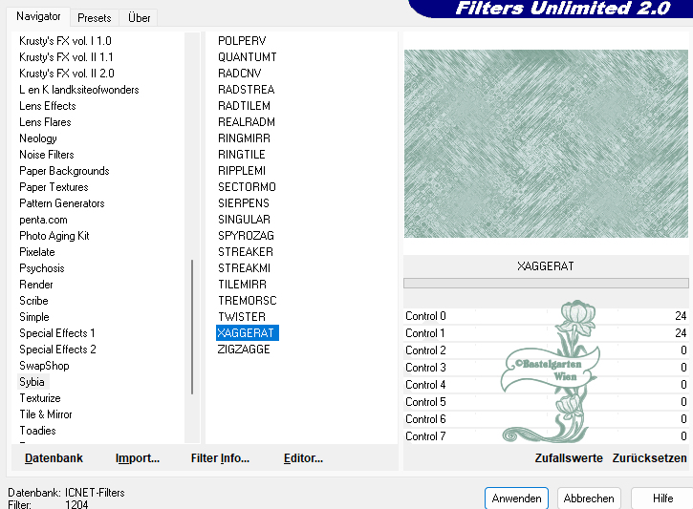
Task: Select the Scribe category
Action: pyautogui.click(x=34, y=301)
